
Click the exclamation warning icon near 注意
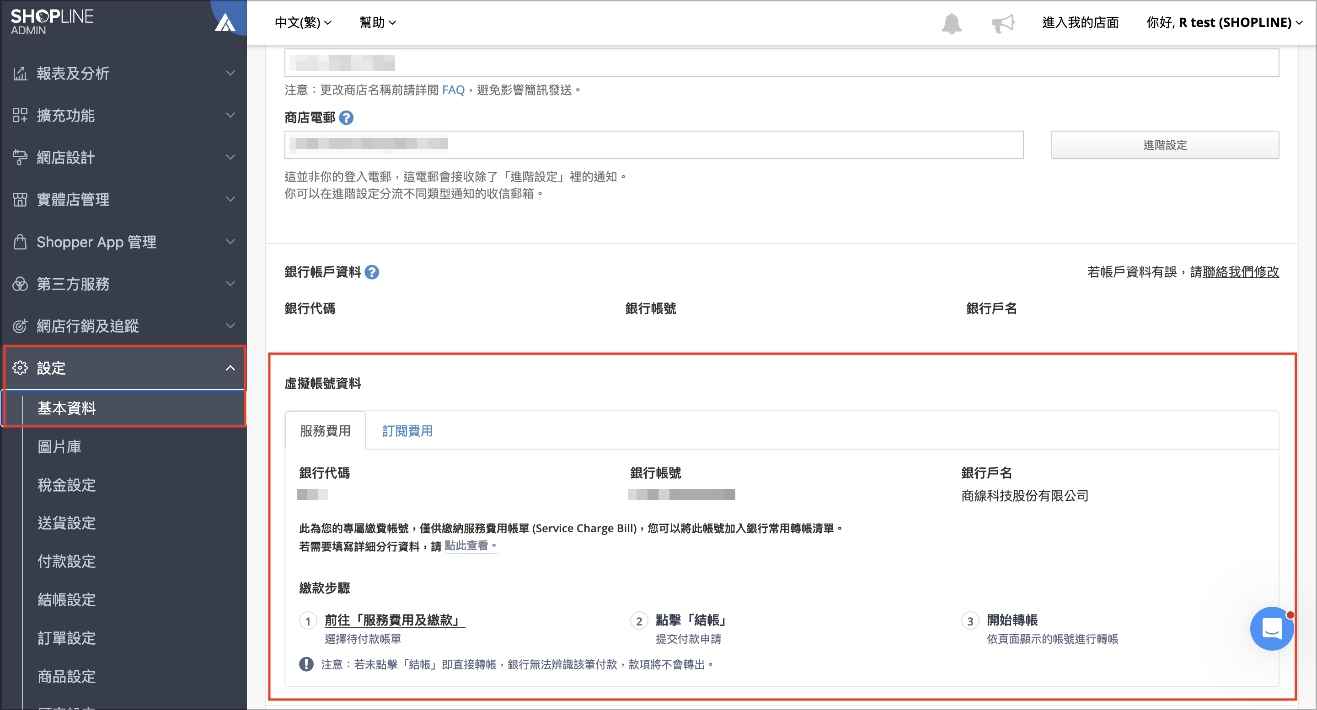tap(306, 664)
